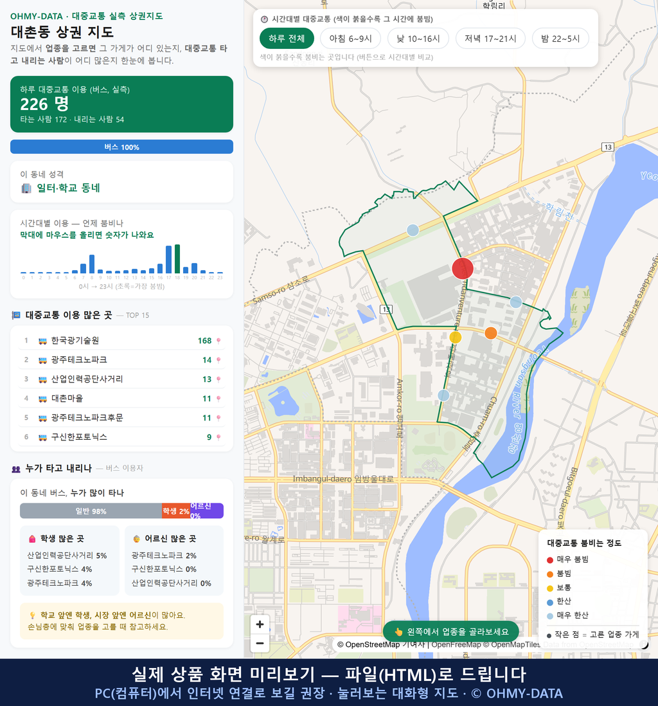The height and width of the screenshot is (706, 658).
Task: Click the light blue marker near the river
Action: (x=516, y=302)
